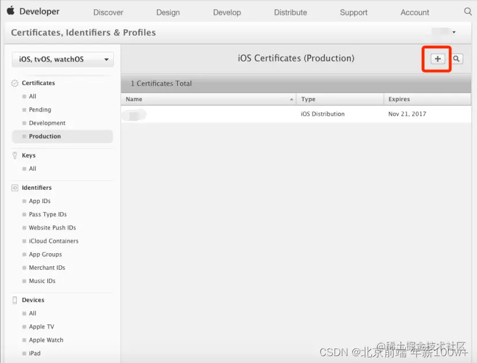Select iPad devices
Viewport: 477px width, 363px height.
[35, 353]
